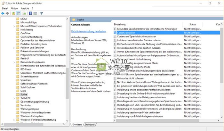Image resolution: width=224 pixels, height=131 pixels.
Task: Click policy icon beside Cortana zulassen
Action: [115, 33]
